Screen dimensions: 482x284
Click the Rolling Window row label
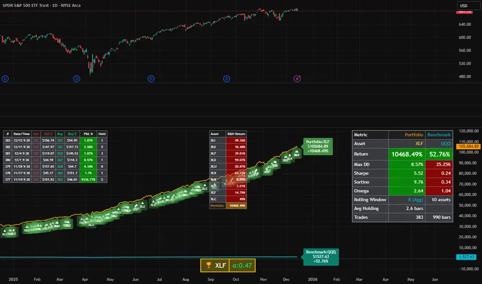pos(370,200)
